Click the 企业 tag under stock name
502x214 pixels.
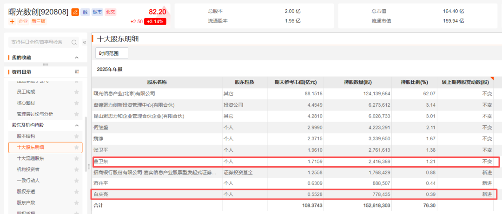(23, 21)
